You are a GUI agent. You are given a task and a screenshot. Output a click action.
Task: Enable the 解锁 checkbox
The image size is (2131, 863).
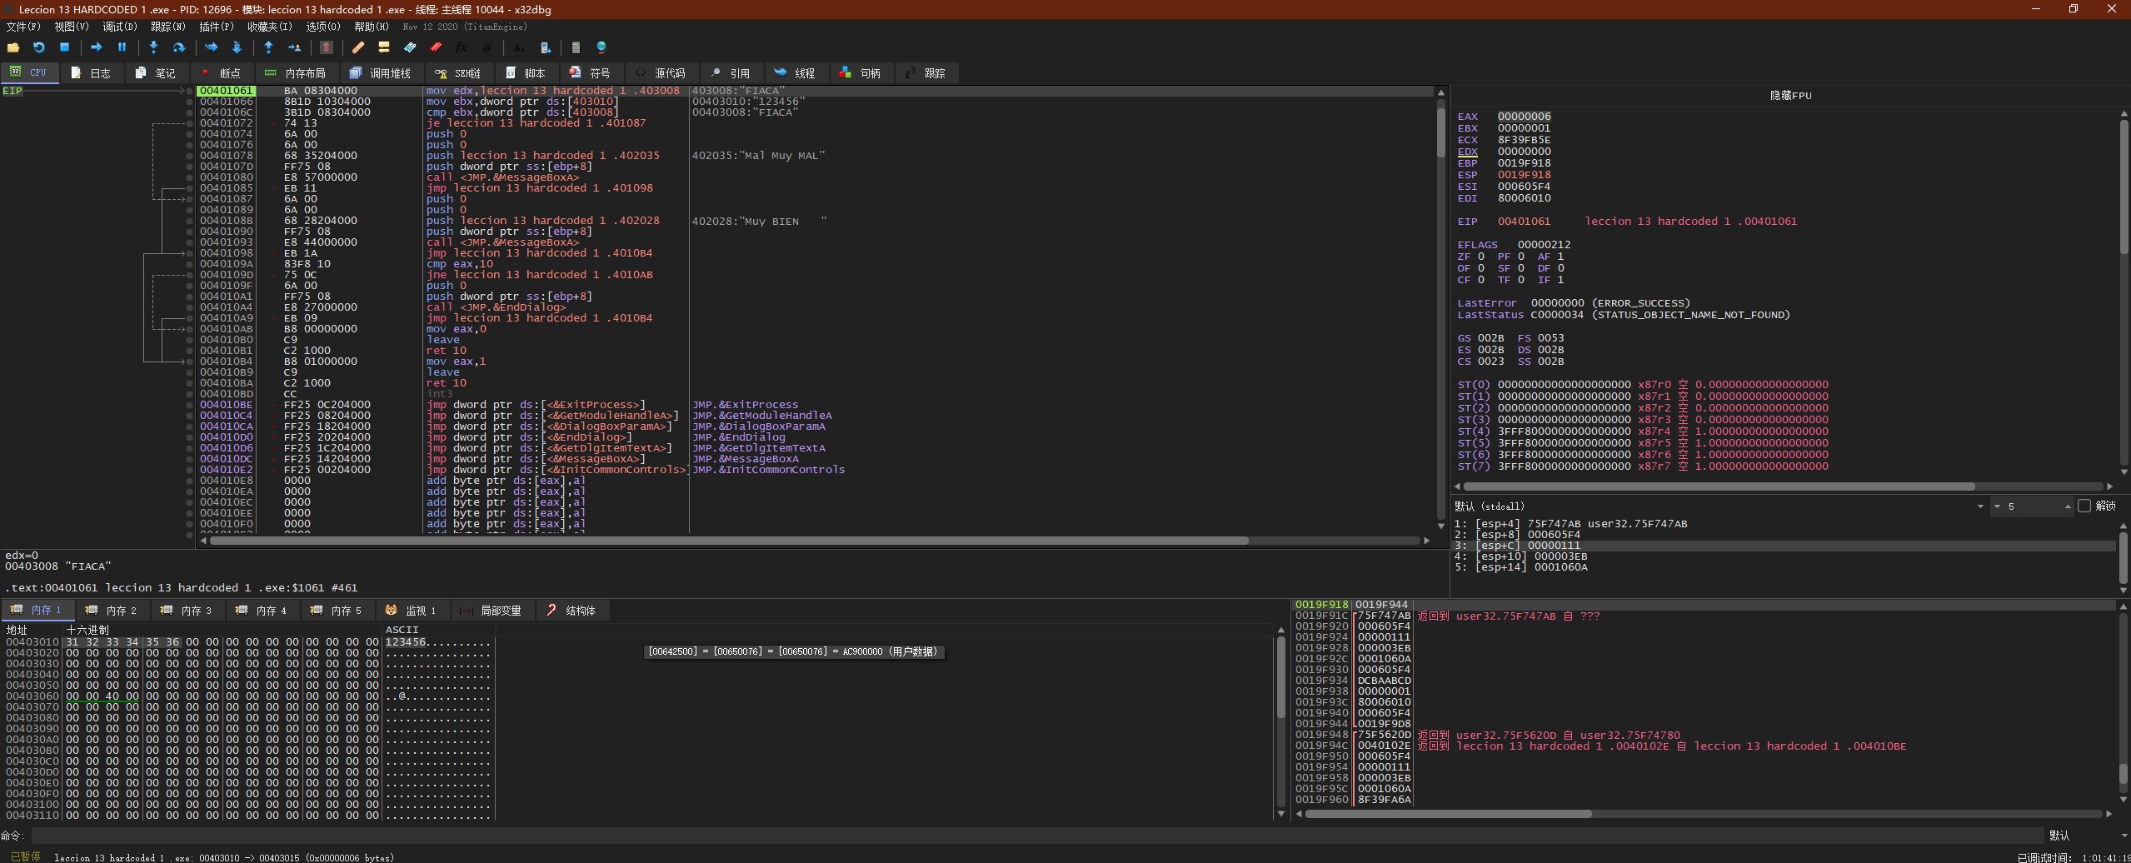pyautogui.click(x=2084, y=506)
